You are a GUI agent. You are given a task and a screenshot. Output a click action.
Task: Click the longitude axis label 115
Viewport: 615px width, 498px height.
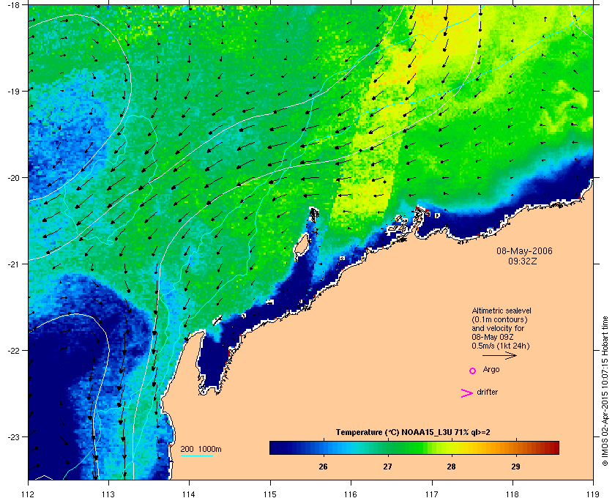[x=270, y=494]
